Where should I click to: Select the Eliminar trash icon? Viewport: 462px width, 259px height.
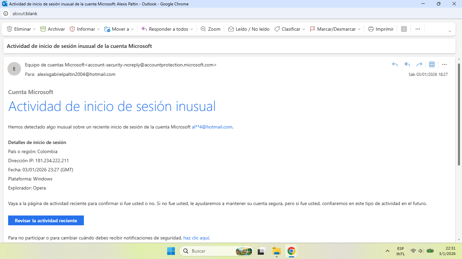click(x=9, y=29)
